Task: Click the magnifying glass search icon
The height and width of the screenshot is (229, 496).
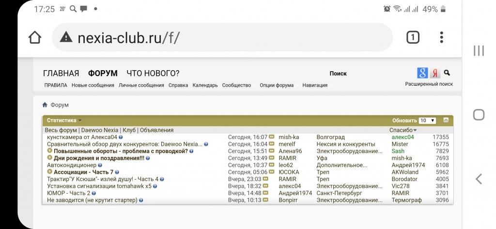Action: (447, 73)
